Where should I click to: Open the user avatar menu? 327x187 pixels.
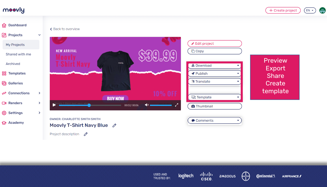322,10
